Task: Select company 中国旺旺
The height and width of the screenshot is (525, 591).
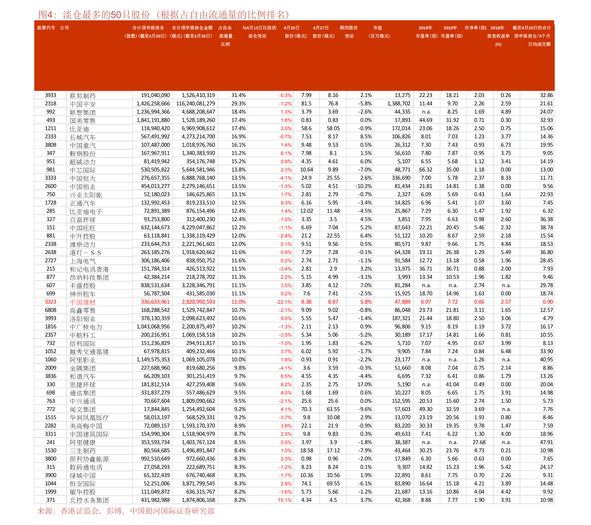Action: (x=83, y=228)
